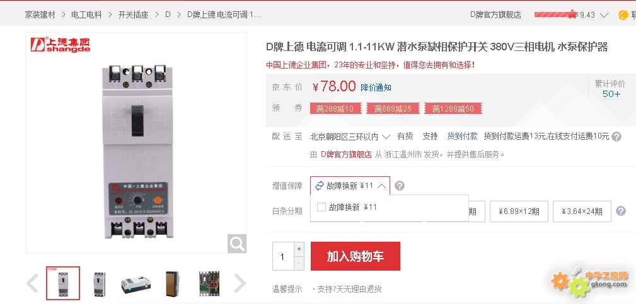Check the 故障换新 ¥11 checkbox
Viewport: 636px width, 304px height.
321,207
